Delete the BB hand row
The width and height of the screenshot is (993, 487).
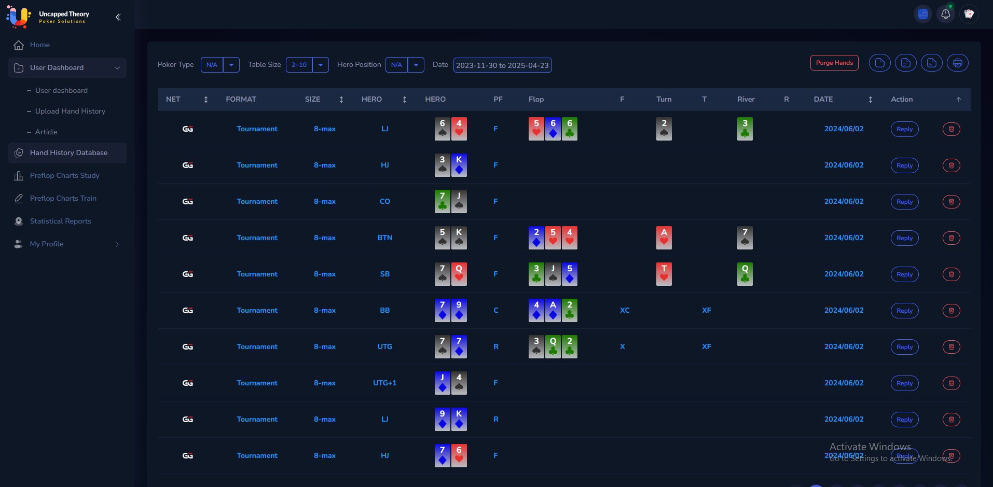point(951,311)
